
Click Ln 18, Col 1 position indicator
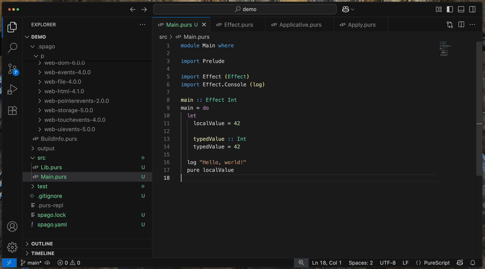pyautogui.click(x=327, y=263)
